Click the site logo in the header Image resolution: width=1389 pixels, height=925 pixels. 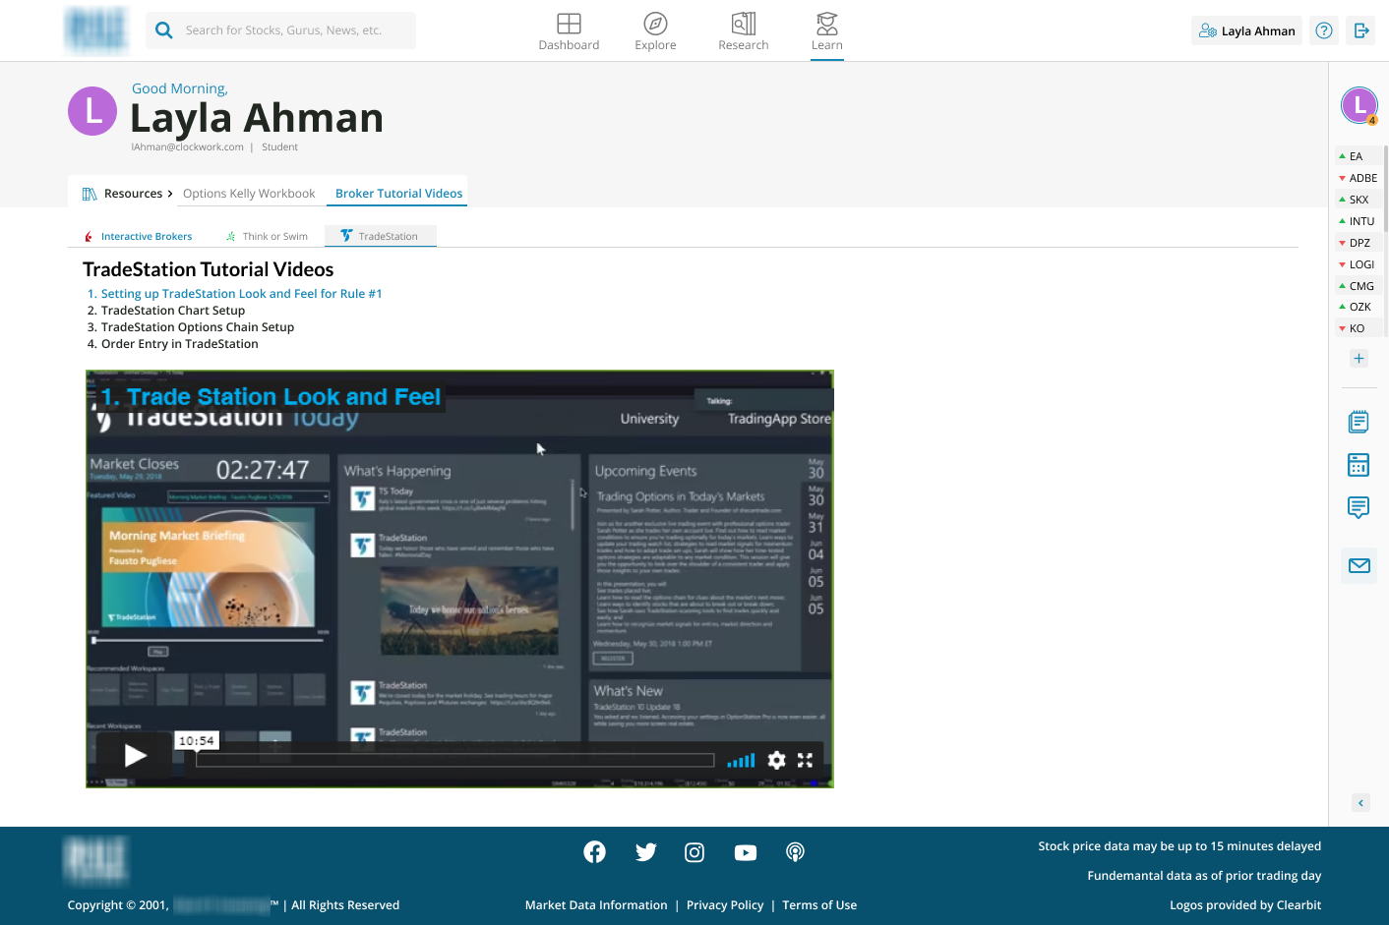click(96, 30)
